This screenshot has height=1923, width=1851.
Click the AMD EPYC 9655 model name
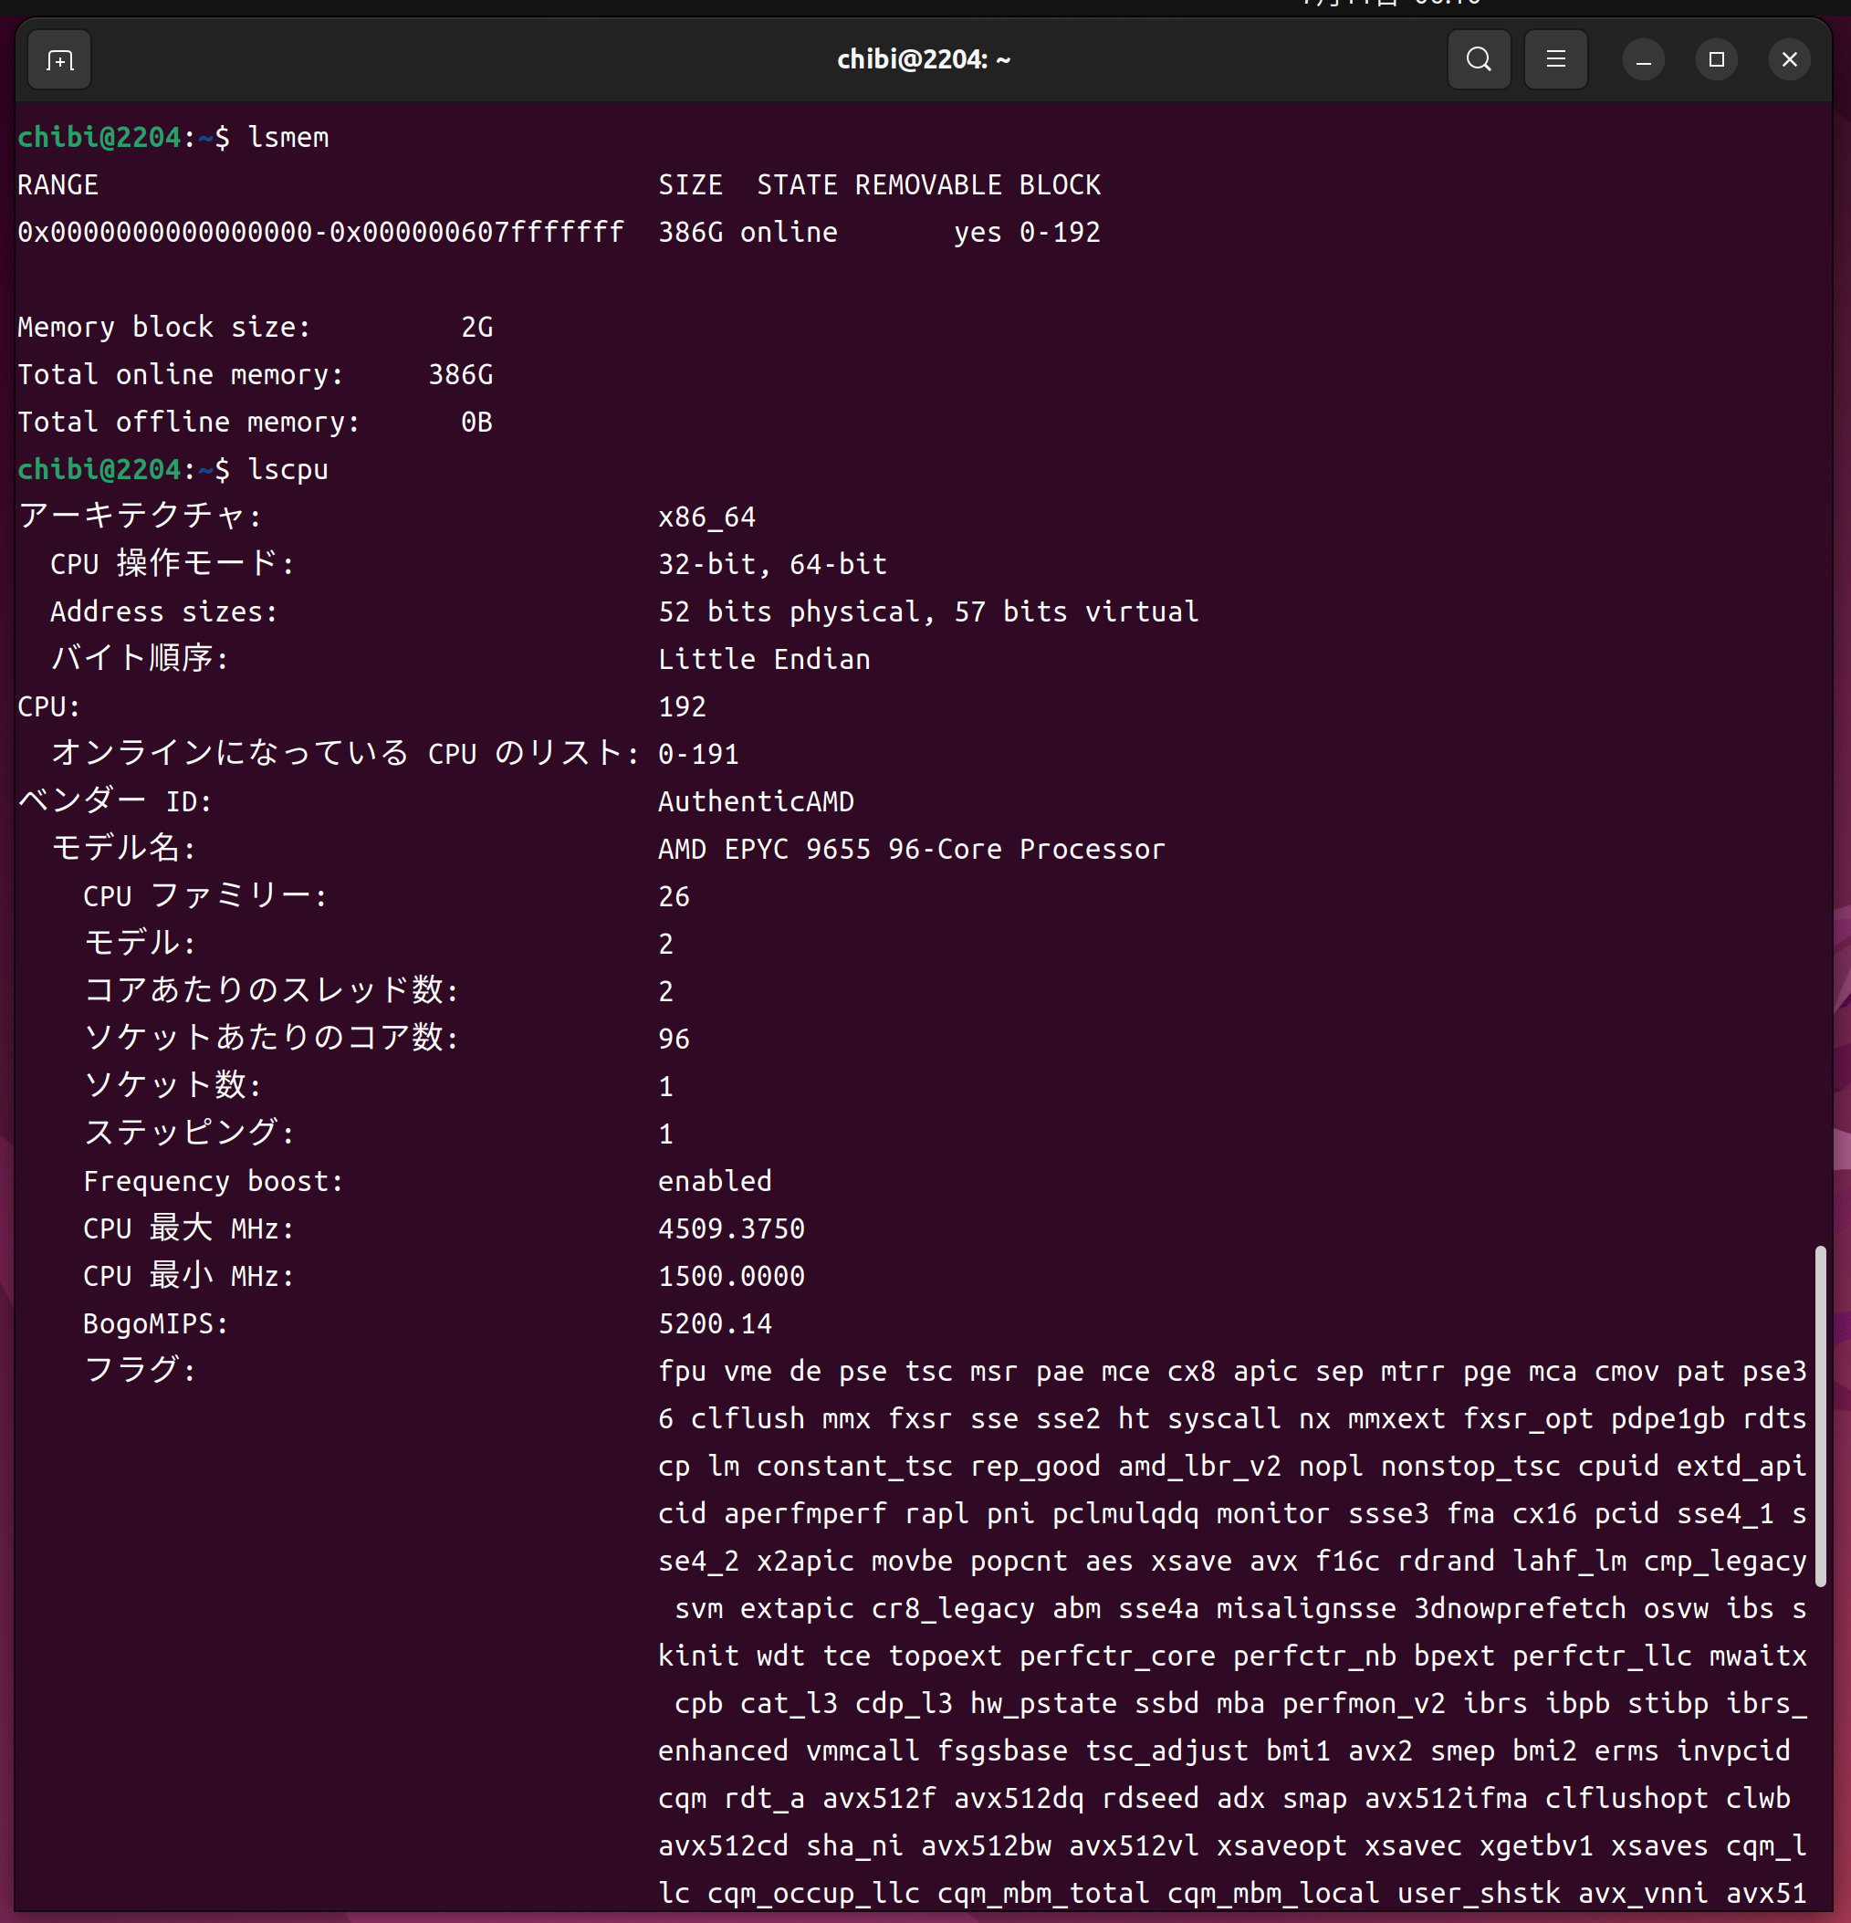click(x=910, y=850)
